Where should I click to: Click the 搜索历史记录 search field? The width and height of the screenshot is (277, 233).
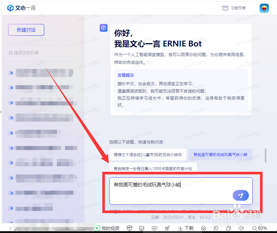[43, 53]
